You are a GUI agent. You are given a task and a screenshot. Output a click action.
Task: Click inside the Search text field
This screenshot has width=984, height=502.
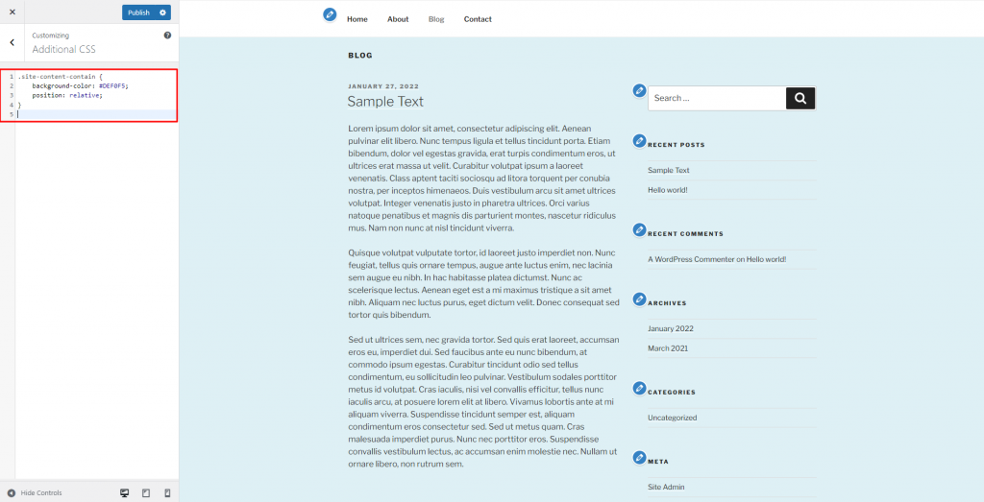[x=716, y=98]
